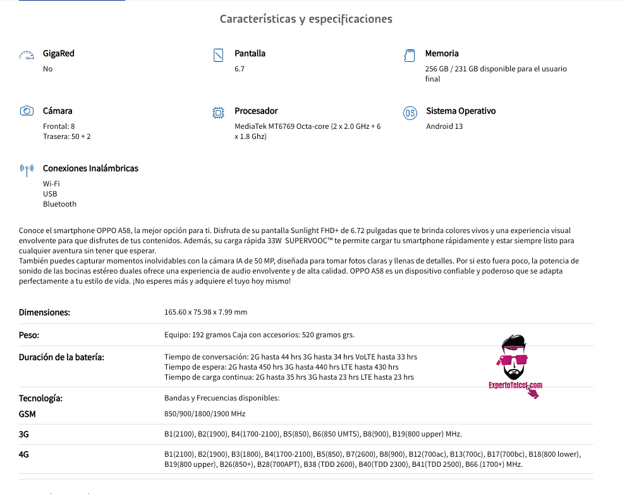
Task: Open the ExpertoTelcel.com watermark link
Action: point(515,385)
